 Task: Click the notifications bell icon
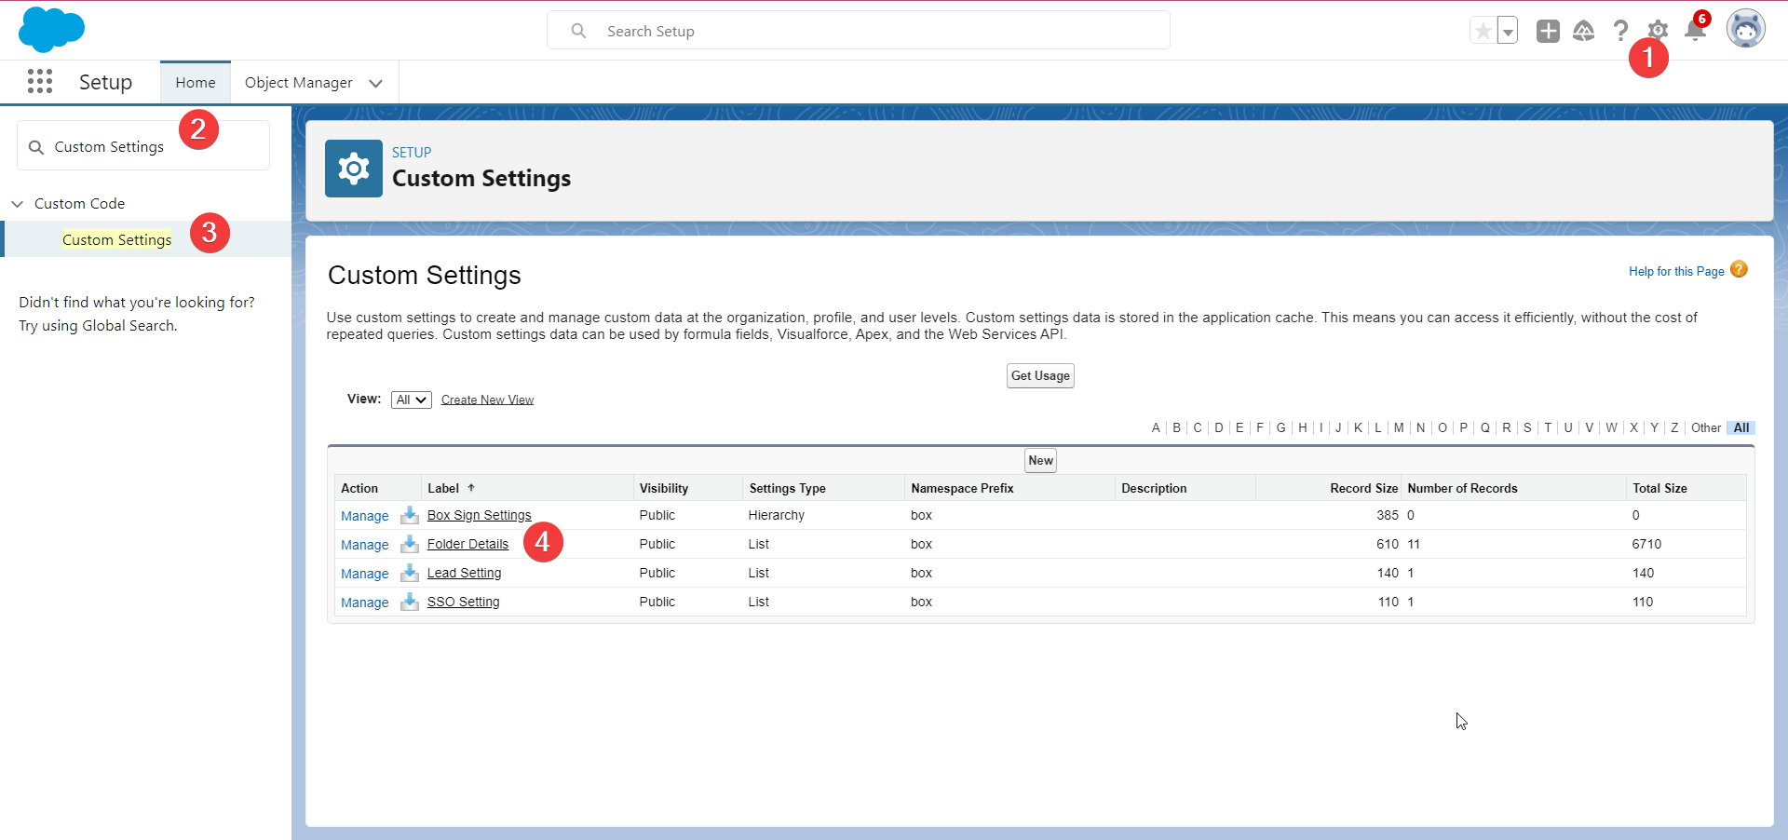[1694, 32]
